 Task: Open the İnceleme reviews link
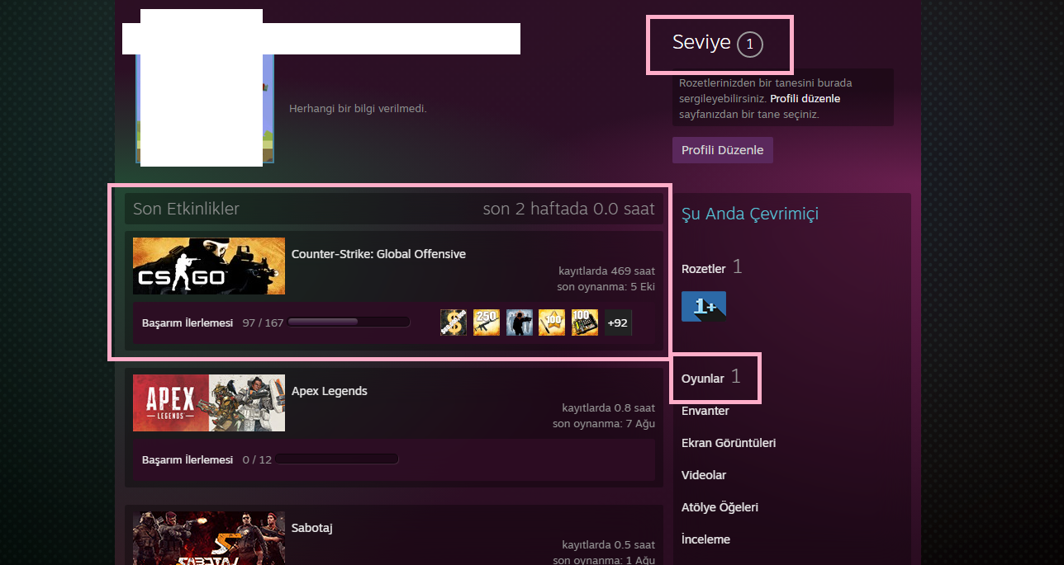click(705, 539)
